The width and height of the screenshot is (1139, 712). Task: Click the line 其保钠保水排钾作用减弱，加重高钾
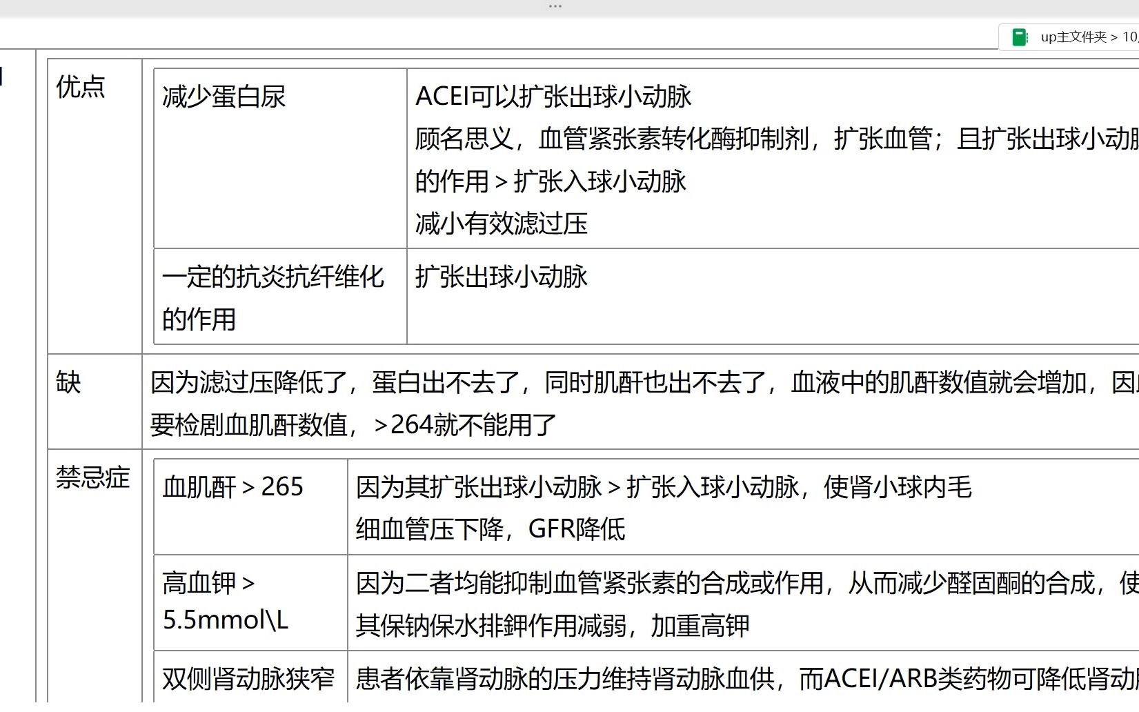(x=553, y=626)
